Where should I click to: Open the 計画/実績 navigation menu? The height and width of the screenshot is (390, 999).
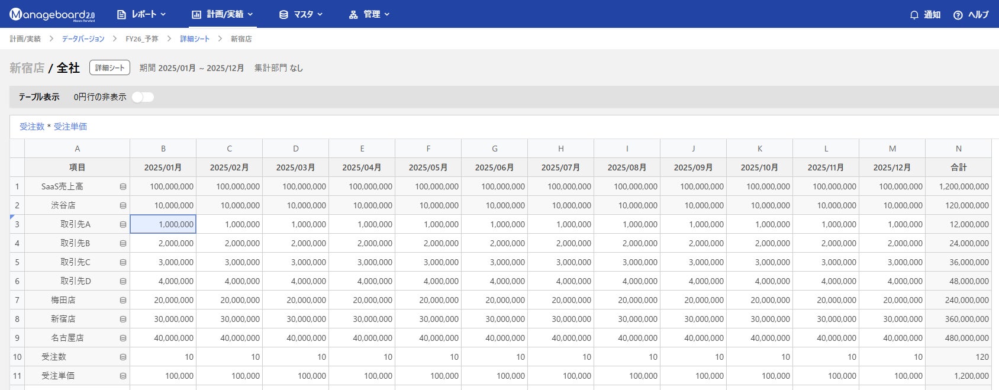223,14
